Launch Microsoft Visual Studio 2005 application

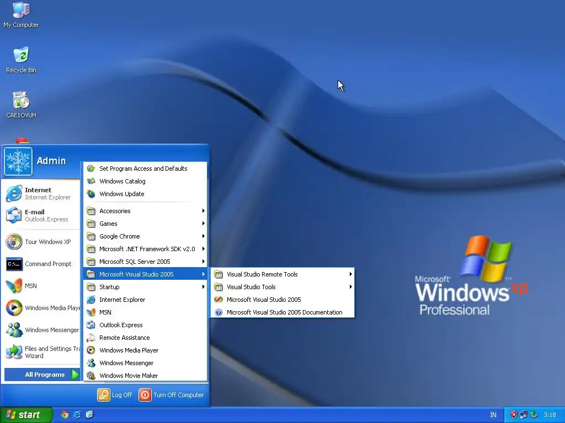[283, 300]
